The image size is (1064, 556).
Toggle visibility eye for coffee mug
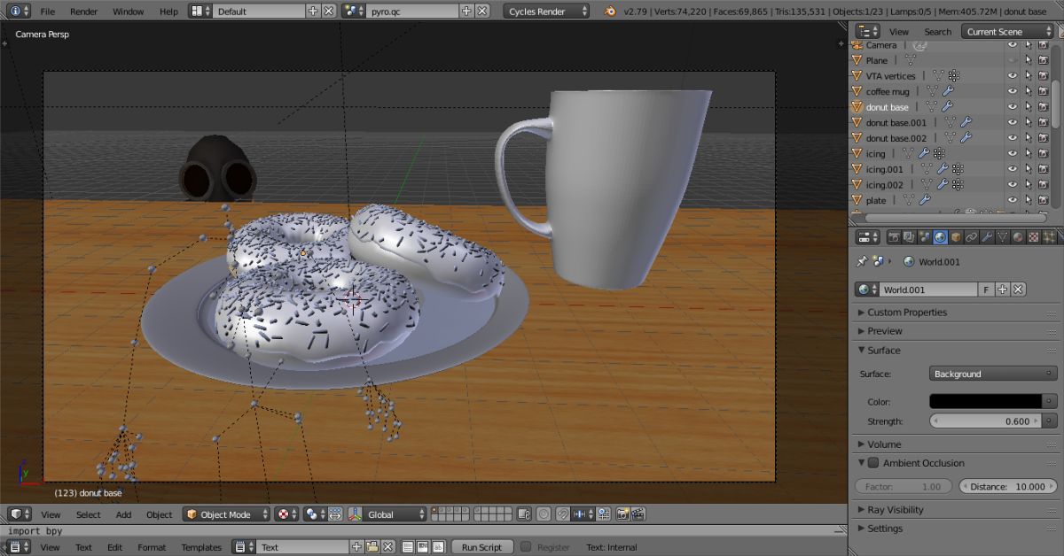click(x=1012, y=91)
